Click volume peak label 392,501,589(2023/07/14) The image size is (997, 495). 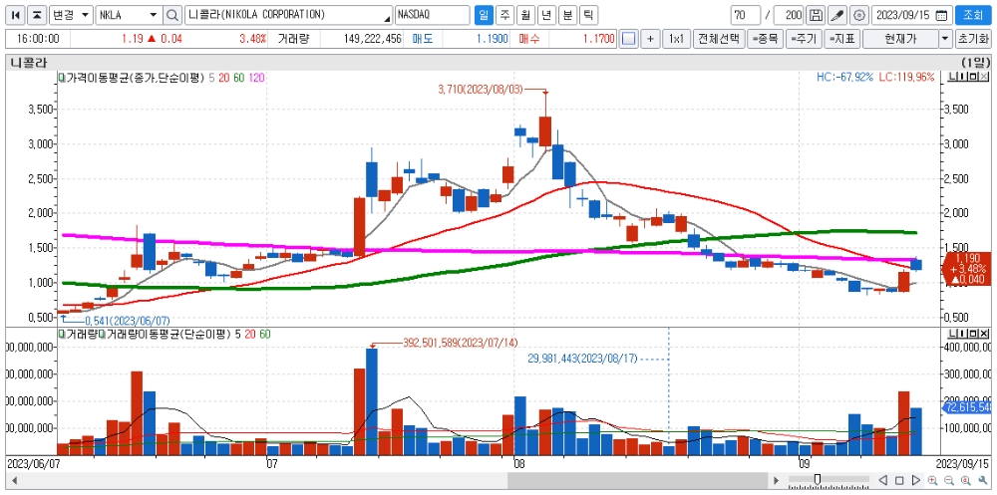point(461,343)
